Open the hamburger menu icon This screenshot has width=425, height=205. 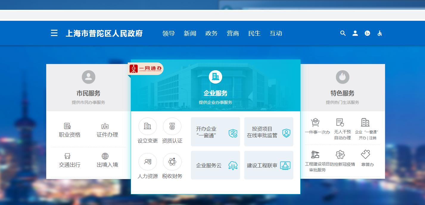54,33
